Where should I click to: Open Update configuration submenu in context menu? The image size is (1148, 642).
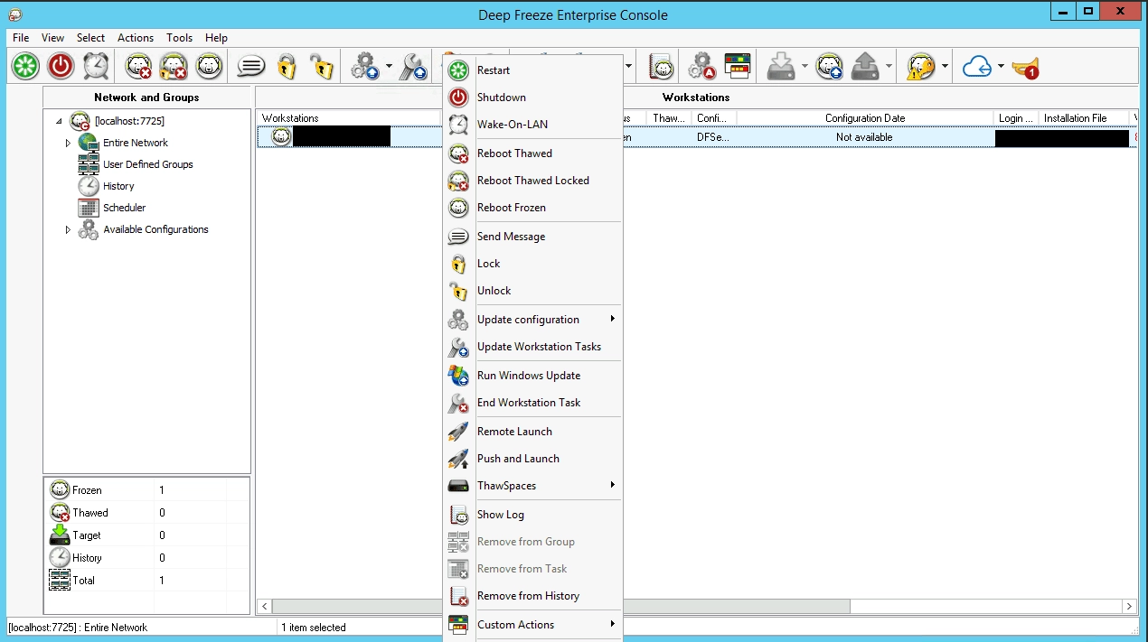click(532, 320)
